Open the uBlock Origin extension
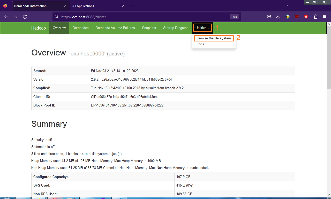 pos(297,17)
